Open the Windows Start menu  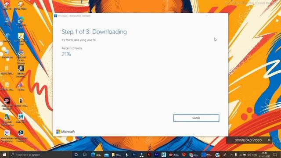4,154
